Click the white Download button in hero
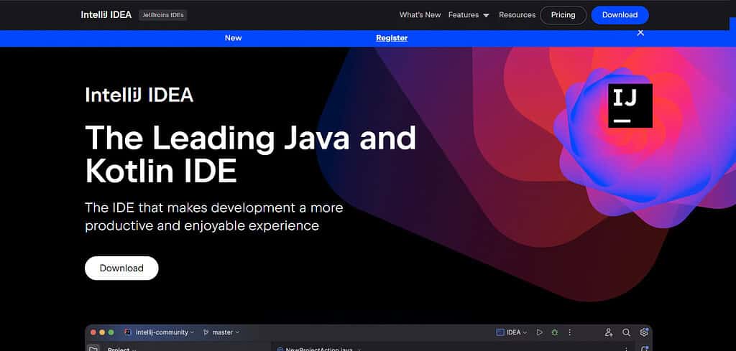The height and width of the screenshot is (351, 736). point(121,268)
